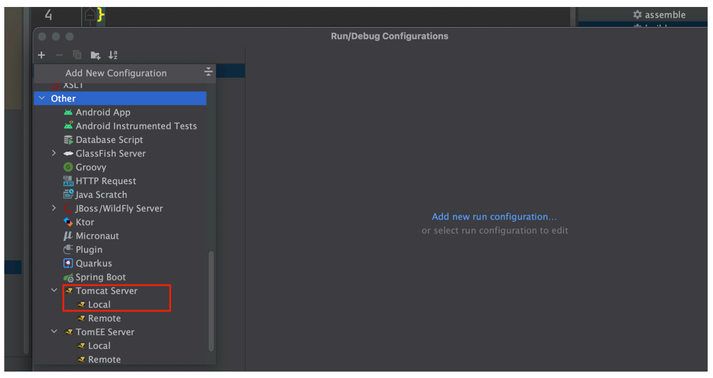Click the Ktor icon
This screenshot has width=713, height=378.
[x=68, y=222]
